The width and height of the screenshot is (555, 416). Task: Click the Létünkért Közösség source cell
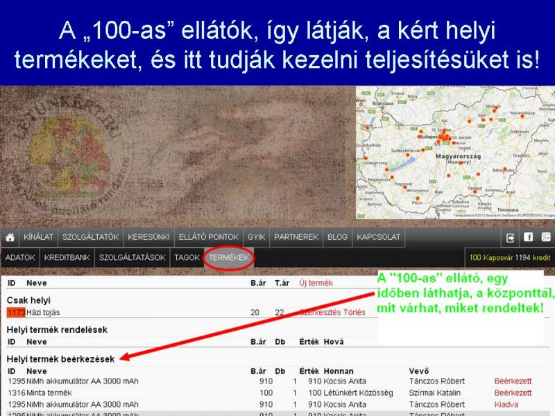[358, 392]
